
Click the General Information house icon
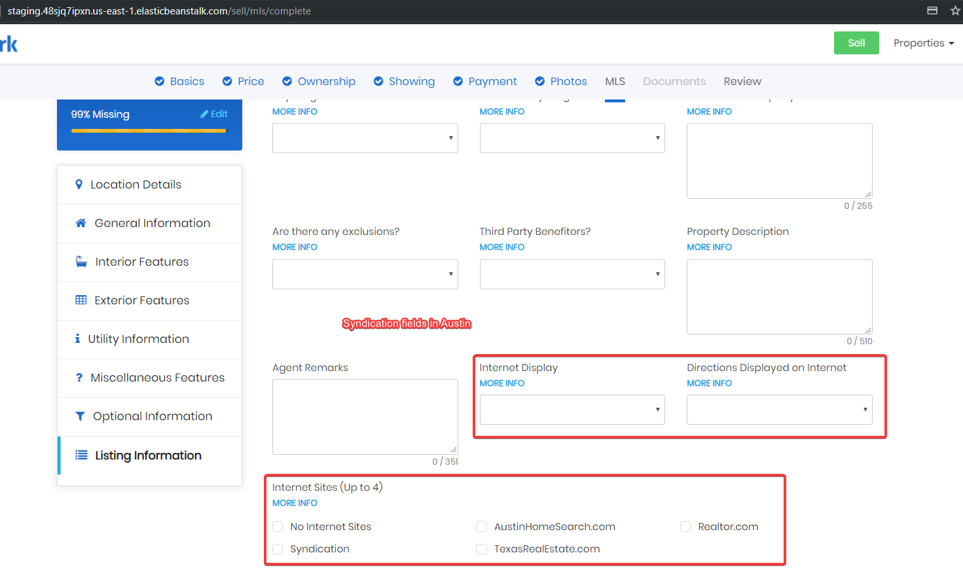coord(81,223)
